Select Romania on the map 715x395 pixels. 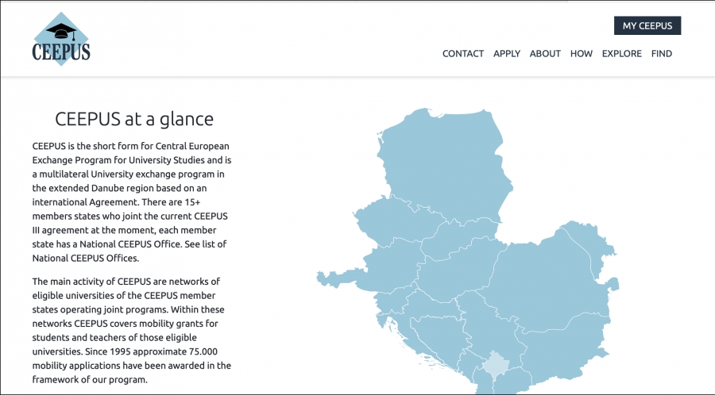[x=547, y=282]
